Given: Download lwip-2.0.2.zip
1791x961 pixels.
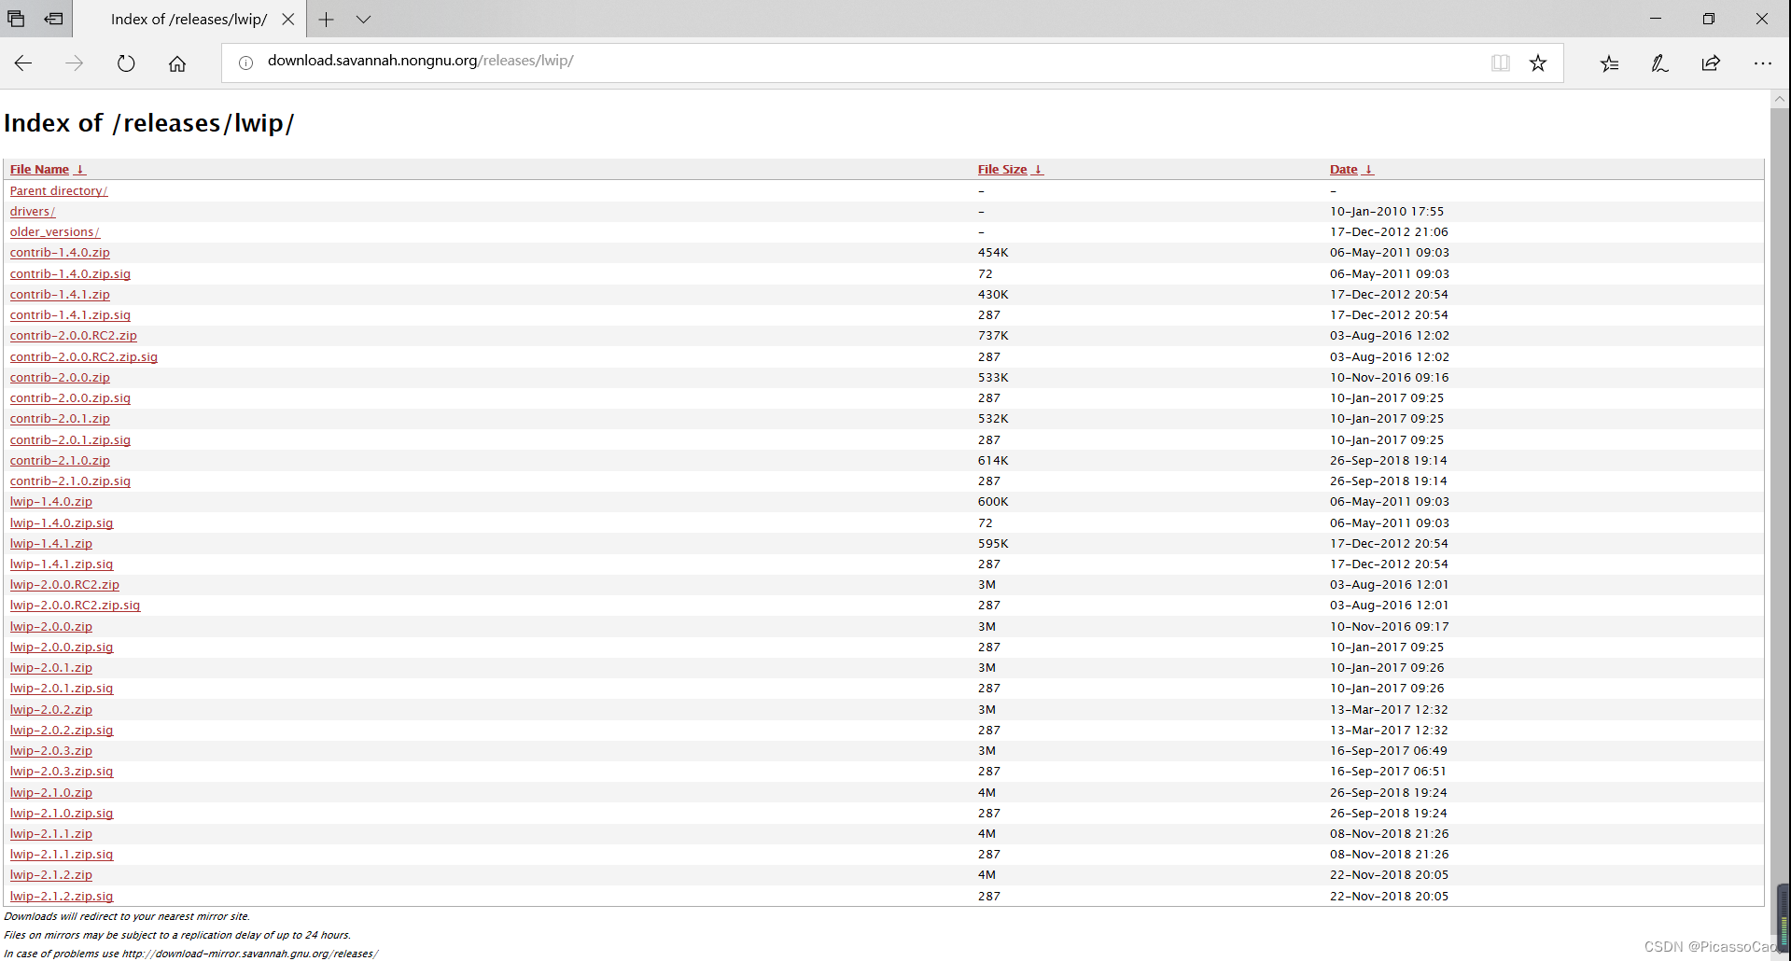Looking at the screenshot, I should pos(51,709).
